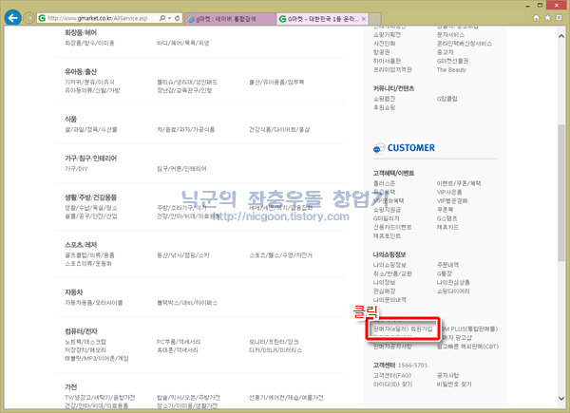Open the 쇼핑다이어리 link
The width and height of the screenshot is (570, 413).
pos(453,291)
